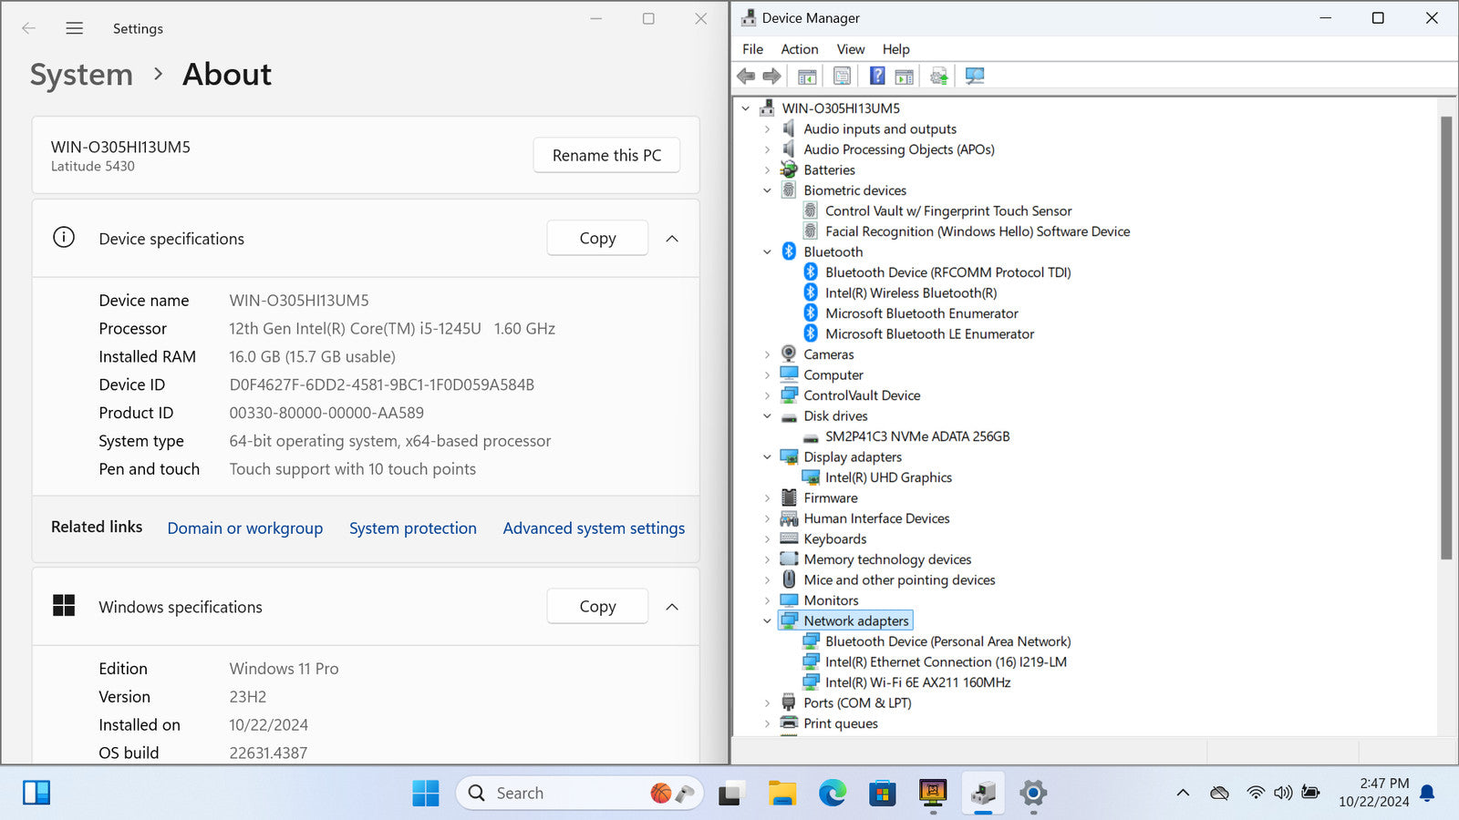This screenshot has width=1459, height=820.
Task: Click the Update device driver toolbar icon
Action: tap(939, 76)
